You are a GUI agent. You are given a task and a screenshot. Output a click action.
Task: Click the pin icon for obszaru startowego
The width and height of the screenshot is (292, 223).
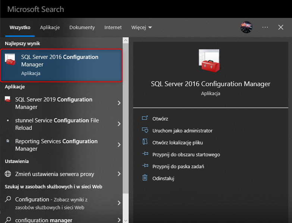[x=145, y=154]
